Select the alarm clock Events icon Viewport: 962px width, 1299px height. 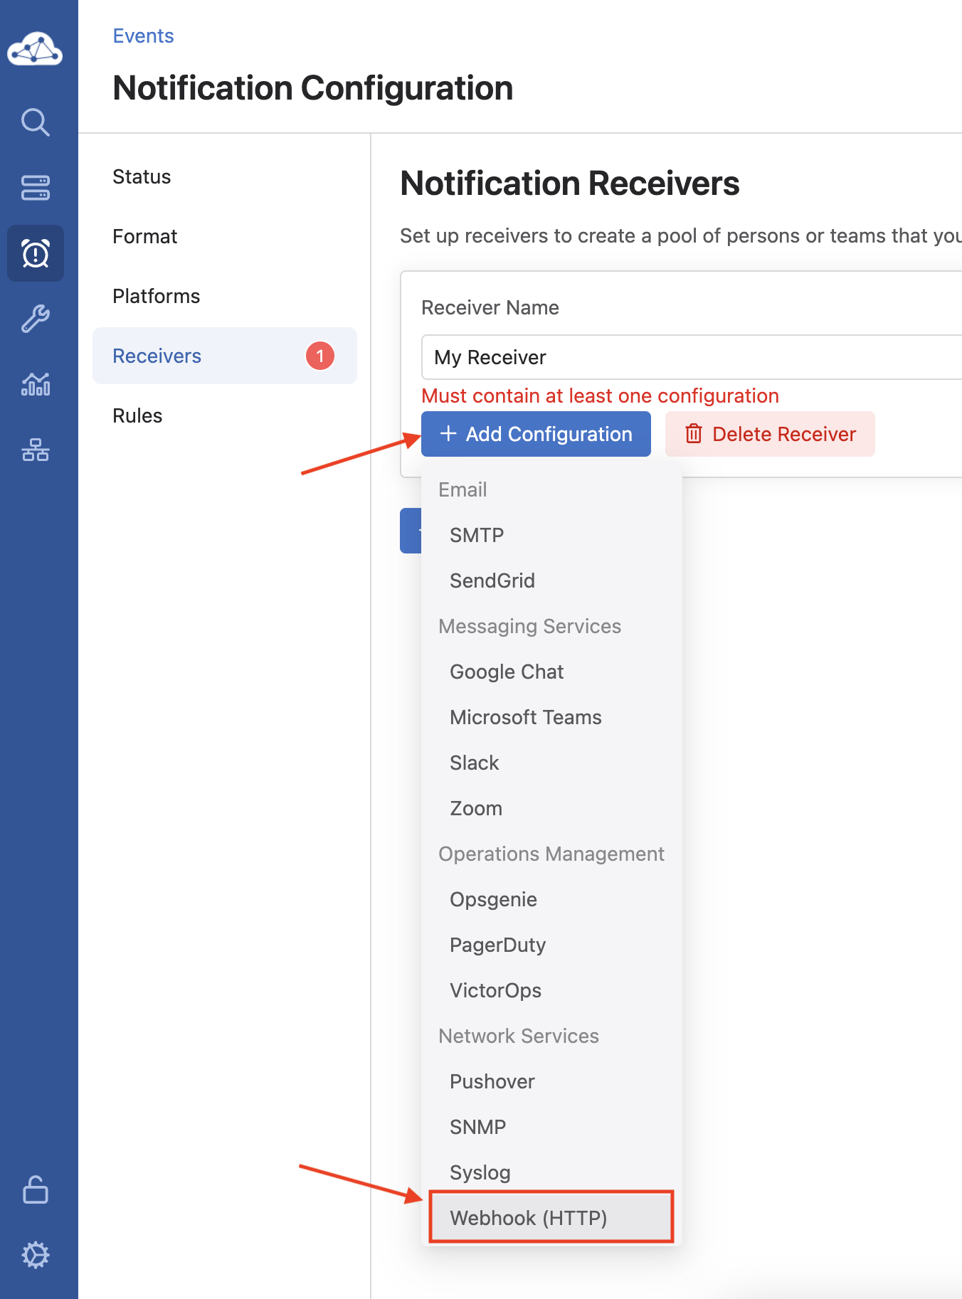click(35, 253)
